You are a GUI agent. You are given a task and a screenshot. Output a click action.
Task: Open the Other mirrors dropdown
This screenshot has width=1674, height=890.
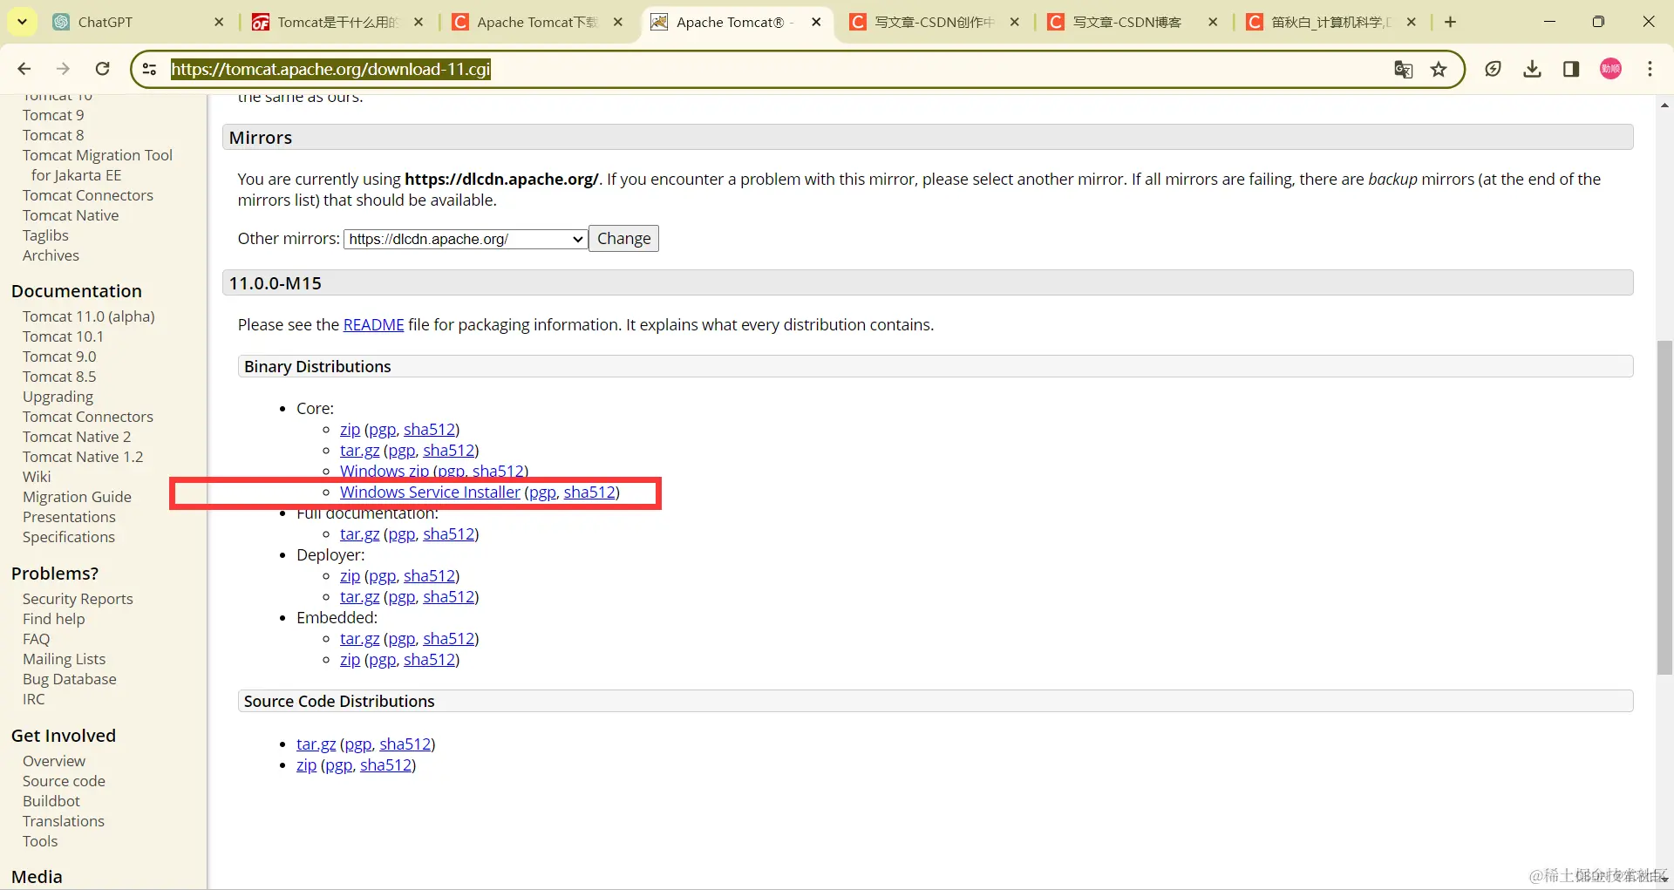point(466,239)
